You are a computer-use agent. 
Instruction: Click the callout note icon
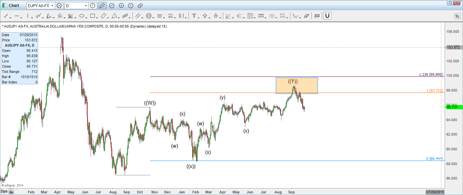point(317,15)
